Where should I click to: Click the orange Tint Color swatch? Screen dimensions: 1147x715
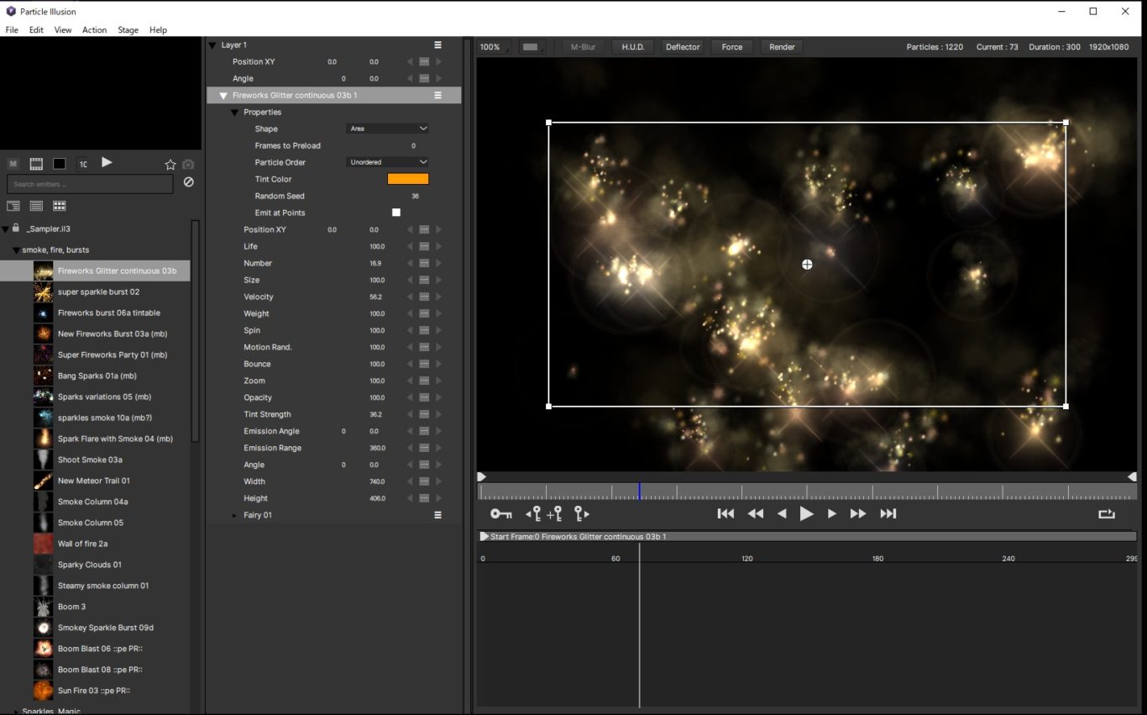[408, 179]
